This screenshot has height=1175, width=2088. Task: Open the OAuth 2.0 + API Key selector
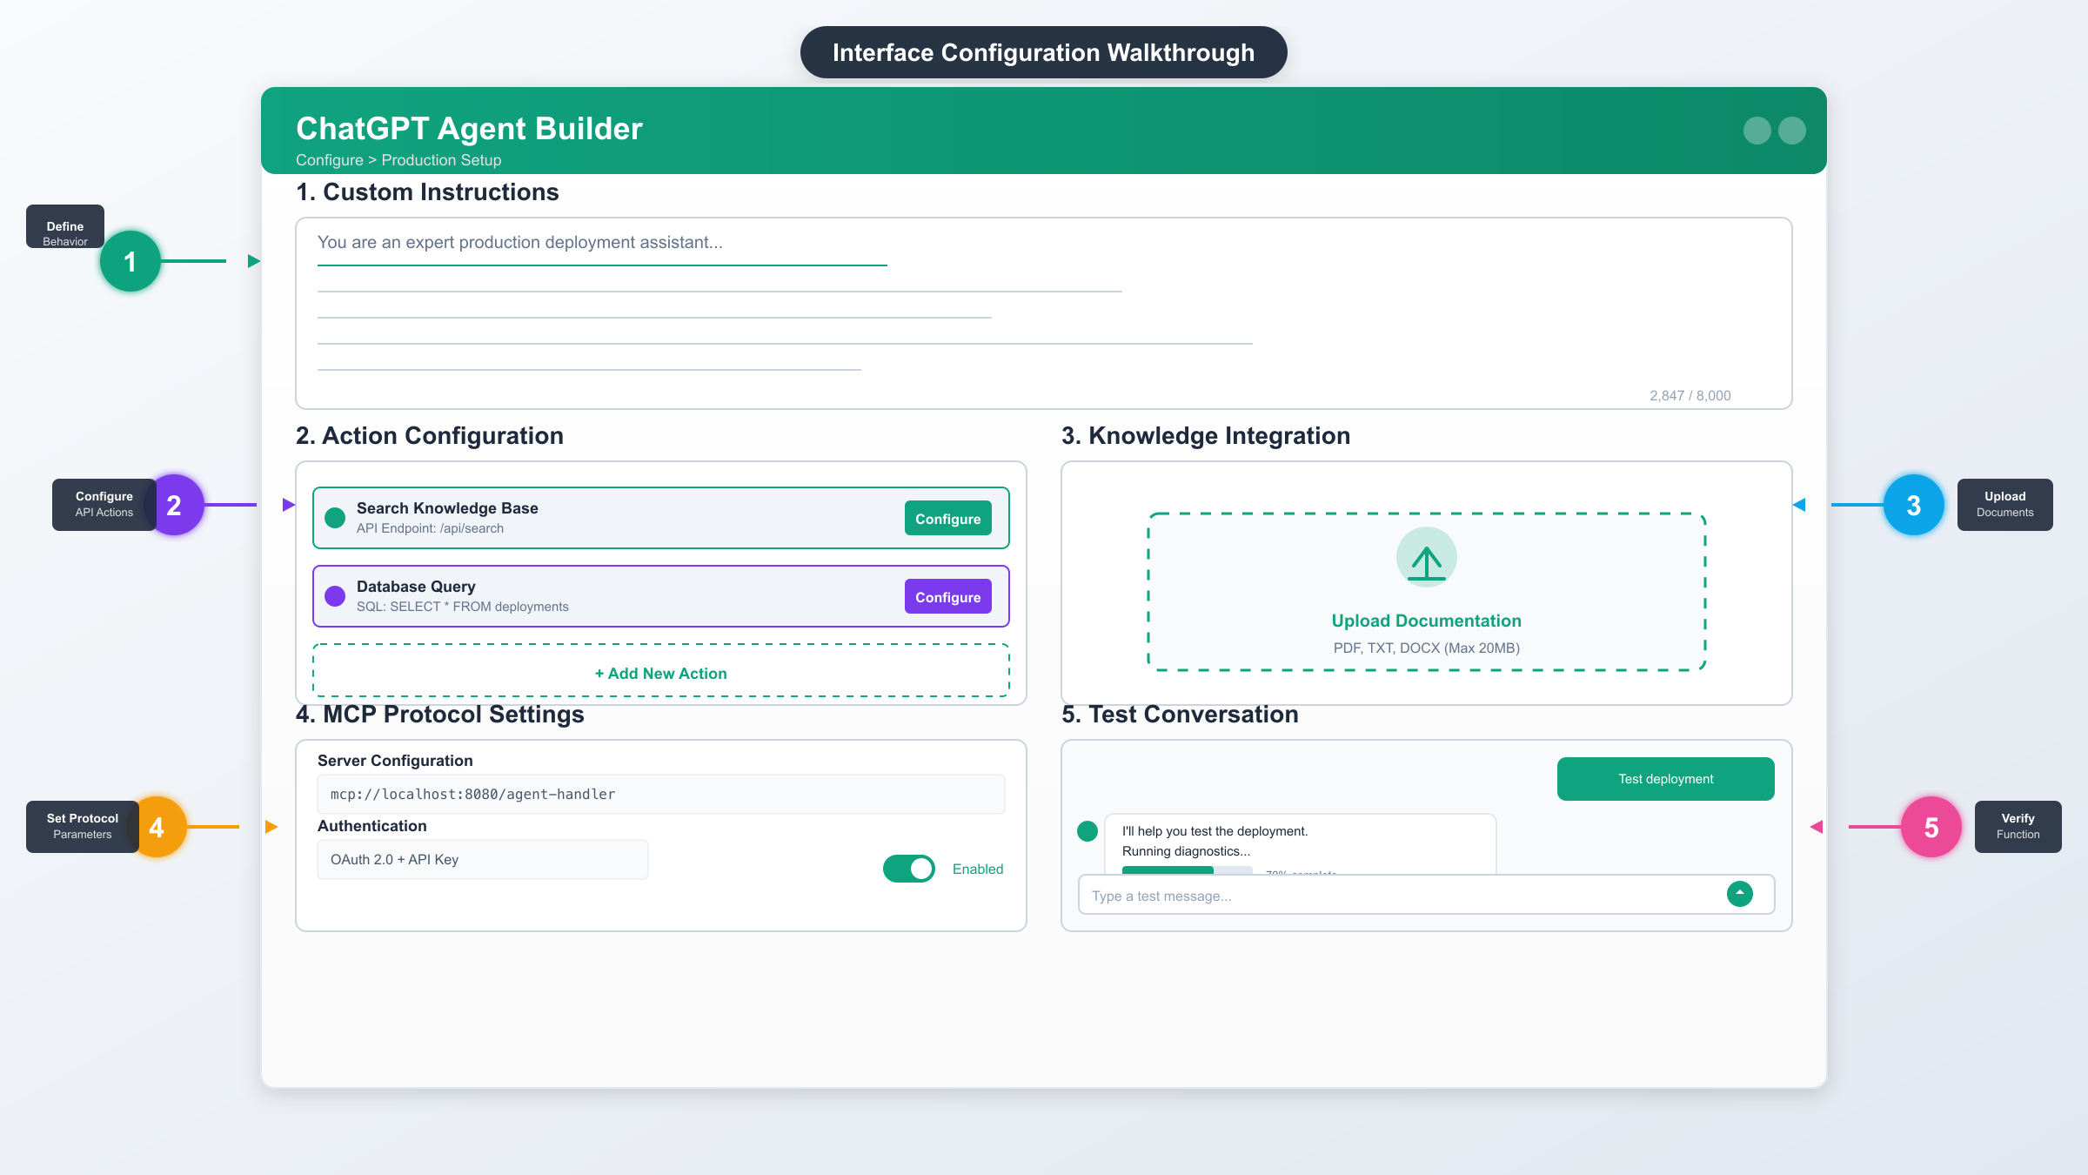click(x=482, y=860)
